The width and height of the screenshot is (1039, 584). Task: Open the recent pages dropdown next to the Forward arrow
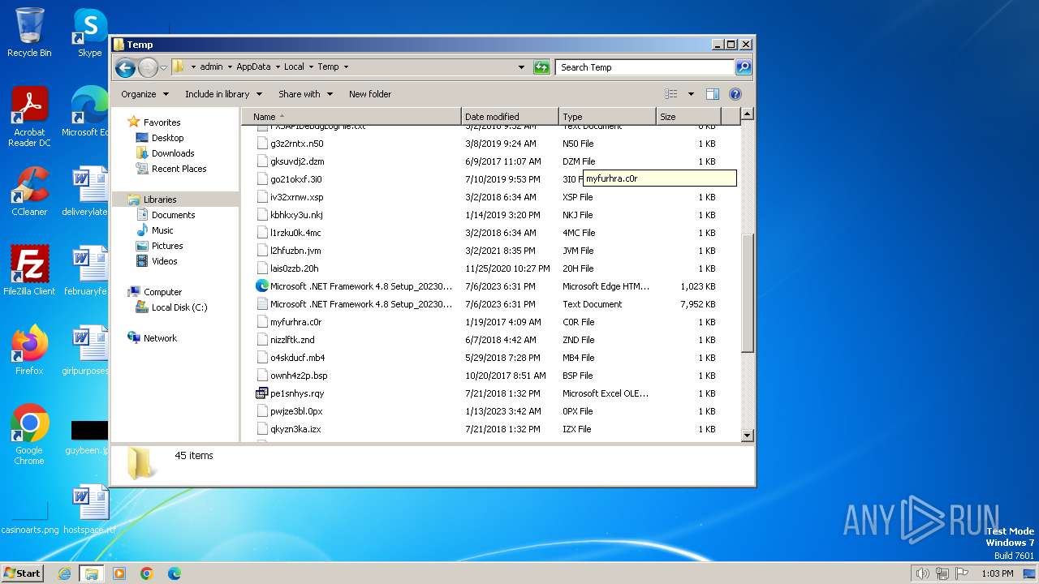tap(163, 67)
